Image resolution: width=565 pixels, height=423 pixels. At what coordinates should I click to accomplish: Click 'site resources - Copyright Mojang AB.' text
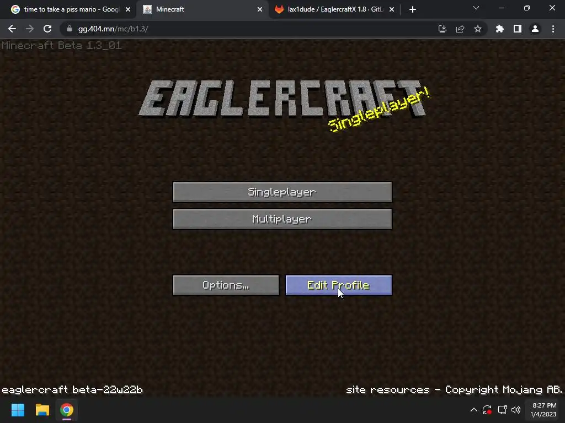[454, 389]
